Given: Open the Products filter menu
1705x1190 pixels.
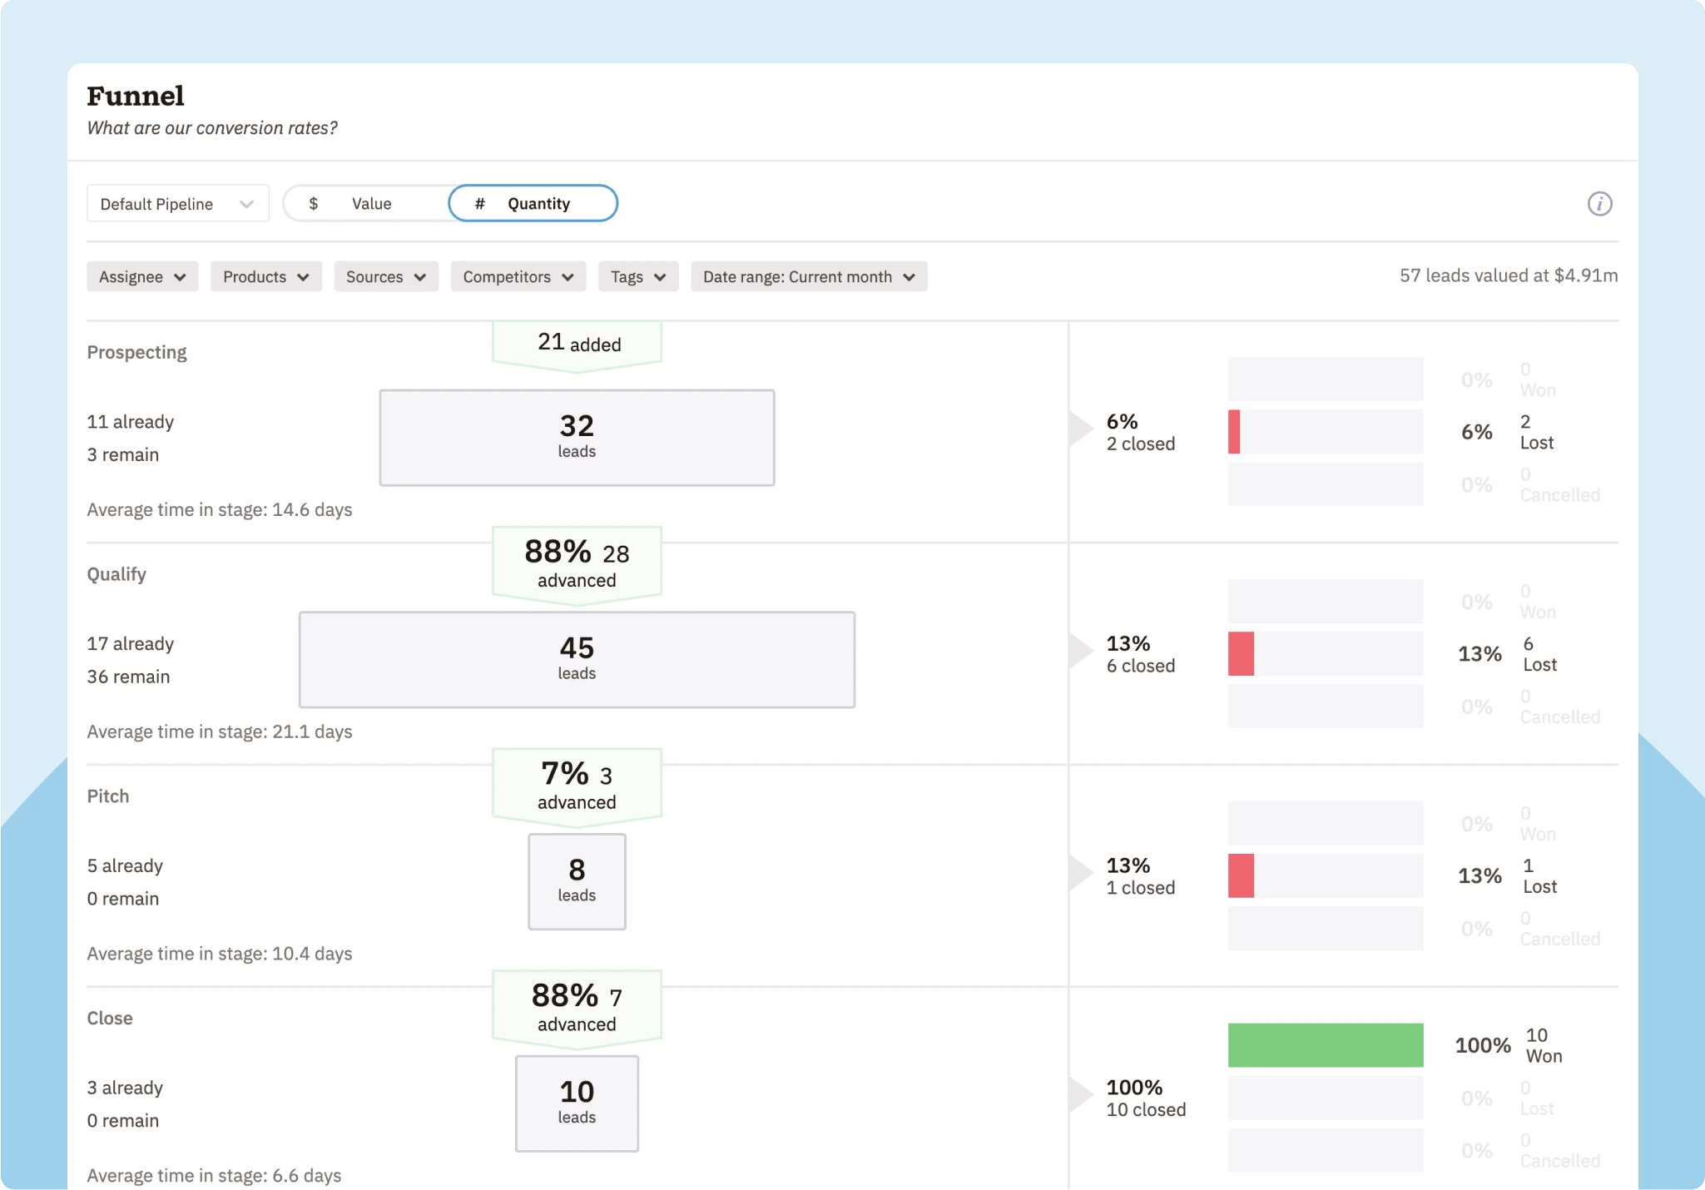Looking at the screenshot, I should click(x=265, y=276).
